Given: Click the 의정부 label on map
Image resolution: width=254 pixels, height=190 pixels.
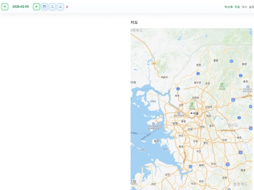Looking at the screenshot, I should click(x=196, y=98).
